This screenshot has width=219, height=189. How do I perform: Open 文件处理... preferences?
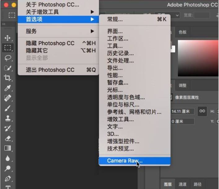click(x=135, y=61)
